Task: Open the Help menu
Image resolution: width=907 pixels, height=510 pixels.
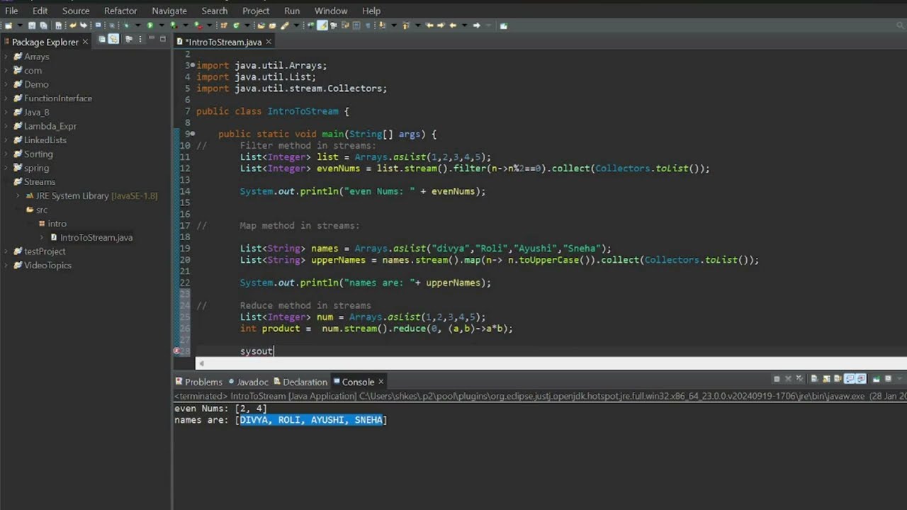Action: tap(371, 11)
